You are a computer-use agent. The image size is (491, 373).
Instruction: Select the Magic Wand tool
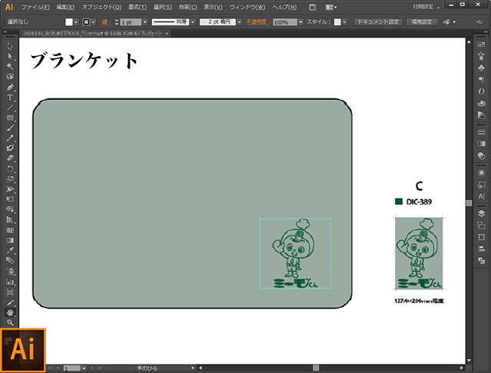click(10, 67)
